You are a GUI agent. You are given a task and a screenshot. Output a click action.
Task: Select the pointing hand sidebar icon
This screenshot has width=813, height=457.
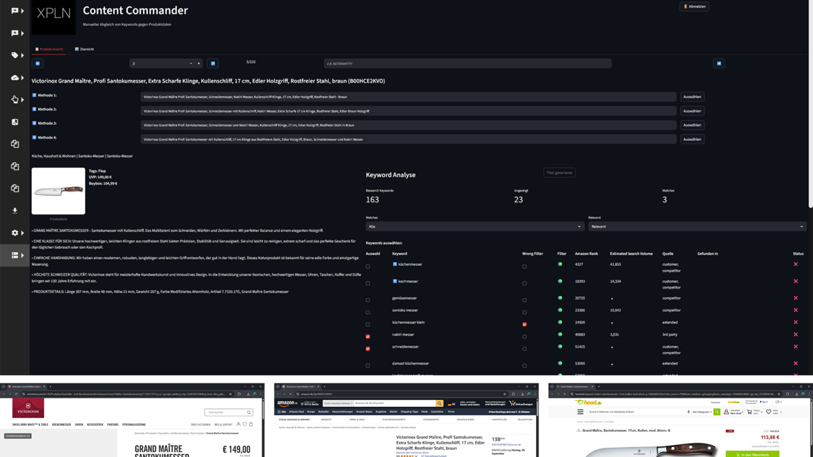pos(15,100)
